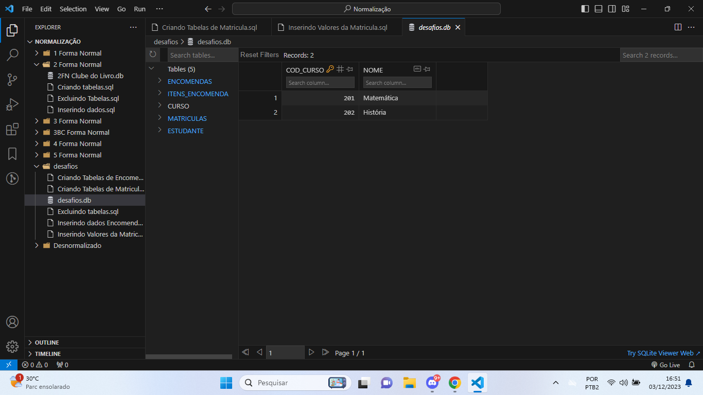Expand the ITENS_ENCOMENDA table node
This screenshot has height=395, width=703.
[x=160, y=93]
